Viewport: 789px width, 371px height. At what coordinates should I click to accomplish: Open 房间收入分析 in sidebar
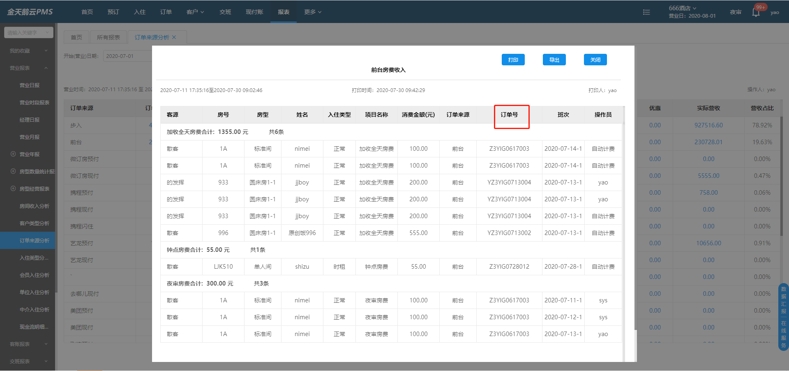coord(35,206)
